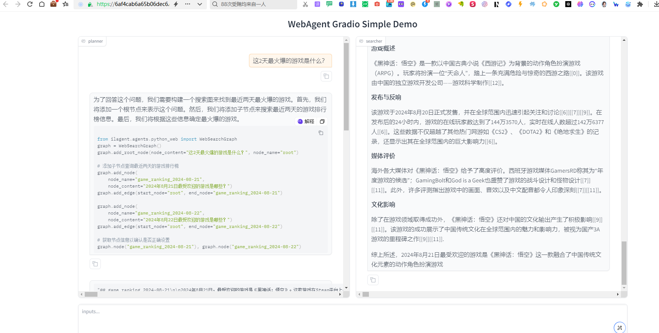
Task: Open the blue W extension icon
Action: [x=616, y=4]
